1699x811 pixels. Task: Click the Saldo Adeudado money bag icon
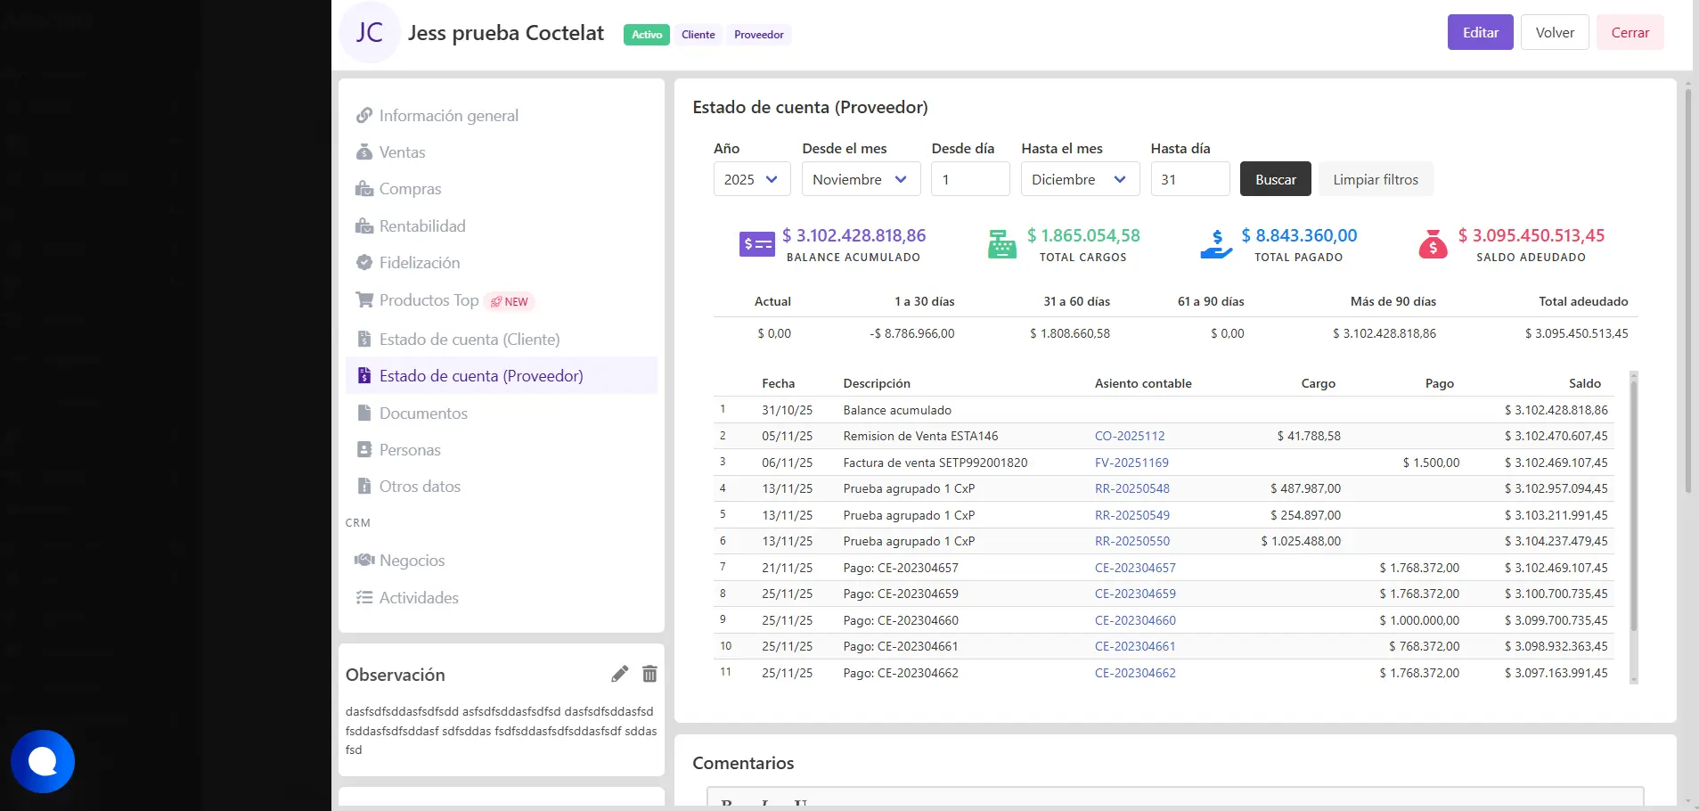click(1433, 244)
